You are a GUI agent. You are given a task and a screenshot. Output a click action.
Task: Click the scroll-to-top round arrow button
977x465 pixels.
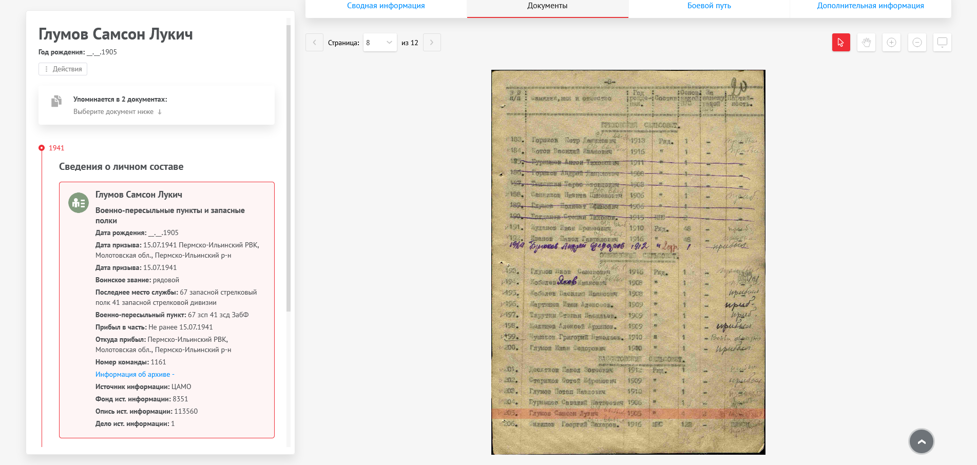click(922, 441)
